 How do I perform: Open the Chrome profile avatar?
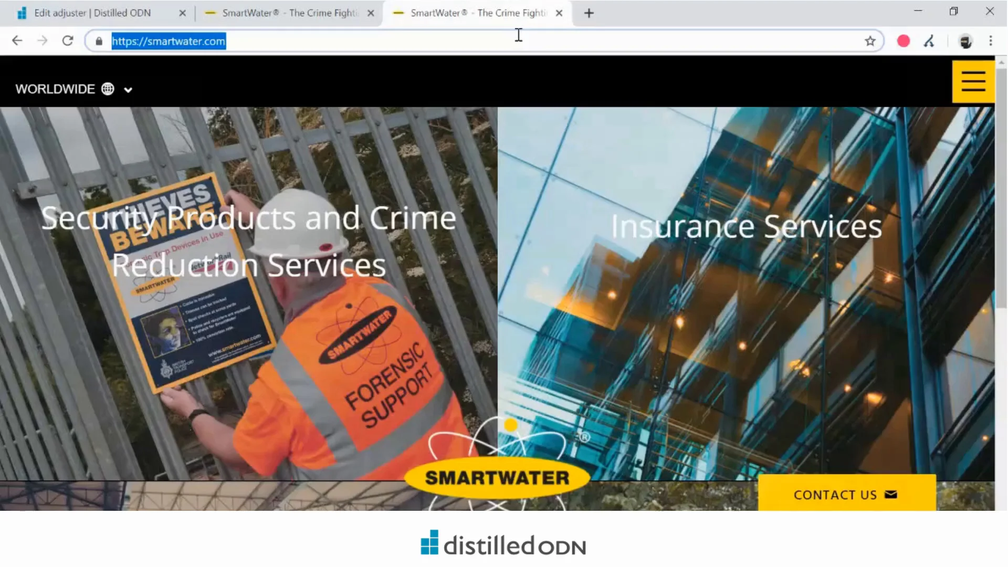point(965,41)
